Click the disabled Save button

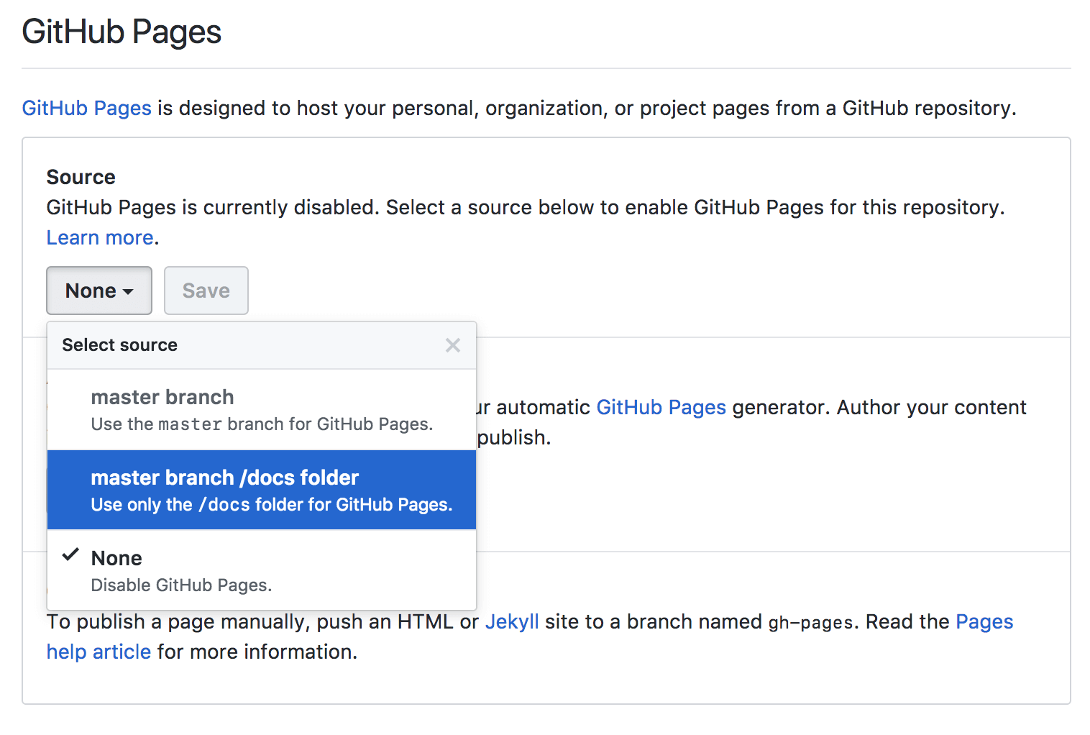pyautogui.click(x=206, y=291)
